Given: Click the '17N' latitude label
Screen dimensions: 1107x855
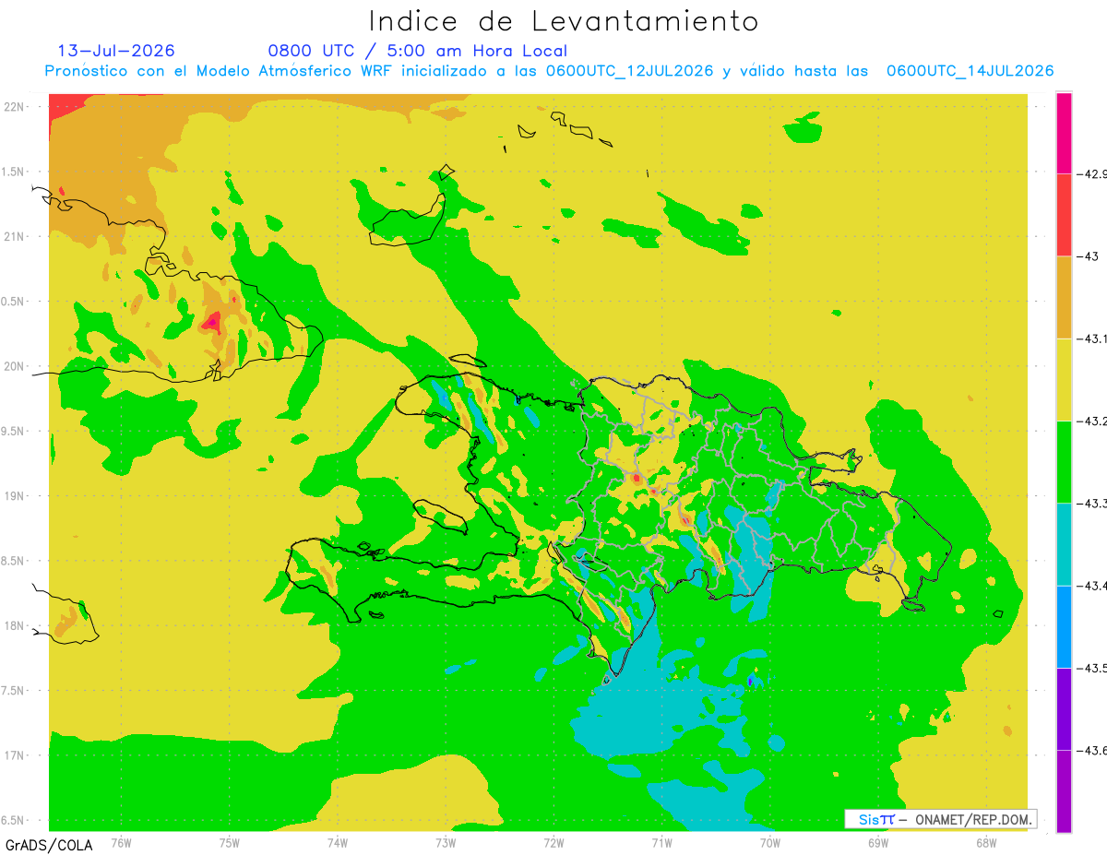Looking at the screenshot, I should tap(15, 755).
